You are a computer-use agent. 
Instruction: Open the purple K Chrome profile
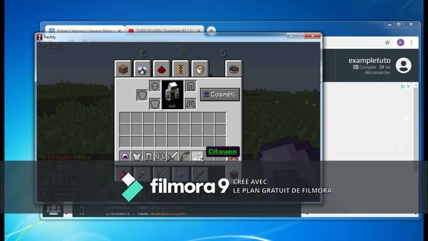pyautogui.click(x=401, y=43)
